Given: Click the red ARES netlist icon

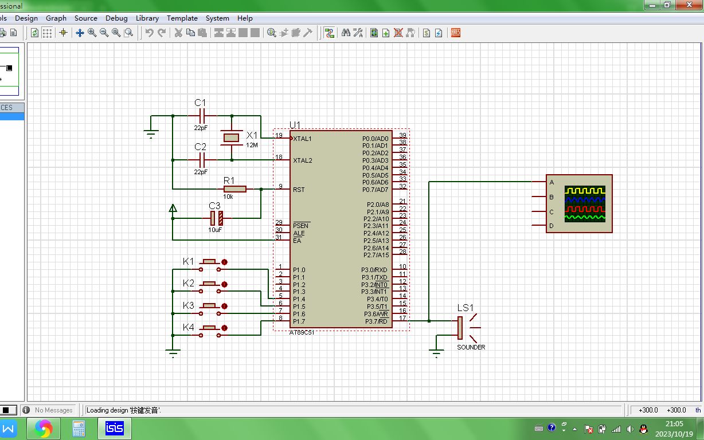Looking at the screenshot, I should click(x=456, y=33).
